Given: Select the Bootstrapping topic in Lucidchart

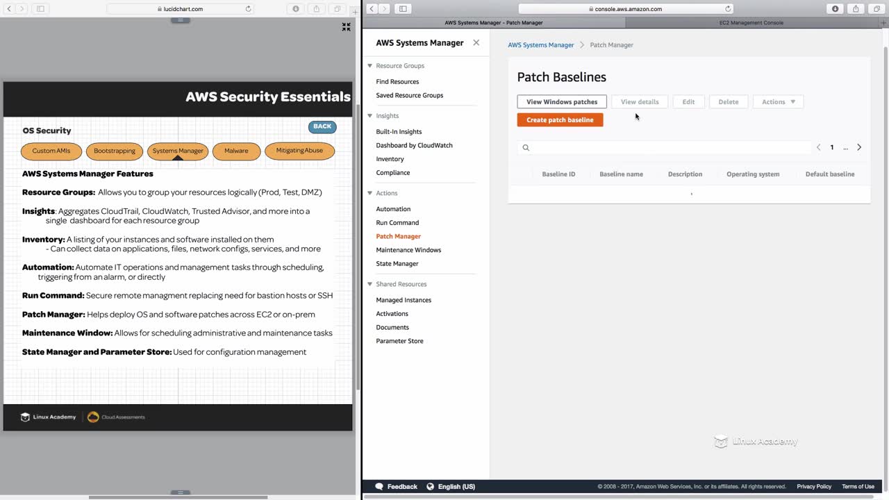Looking at the screenshot, I should [115, 151].
